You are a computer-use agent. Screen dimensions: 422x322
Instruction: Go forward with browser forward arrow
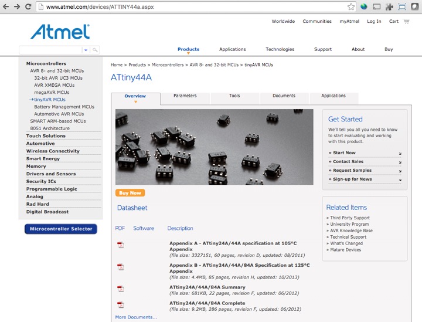tap(17, 6)
